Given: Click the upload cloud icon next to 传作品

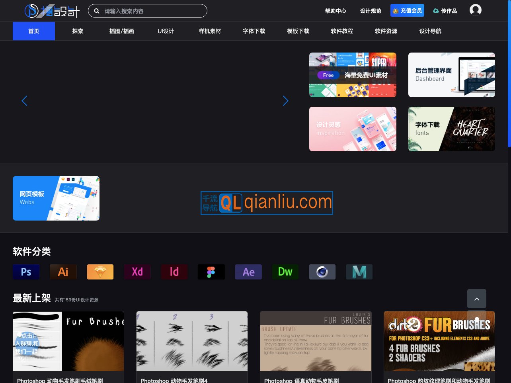Looking at the screenshot, I should (436, 11).
